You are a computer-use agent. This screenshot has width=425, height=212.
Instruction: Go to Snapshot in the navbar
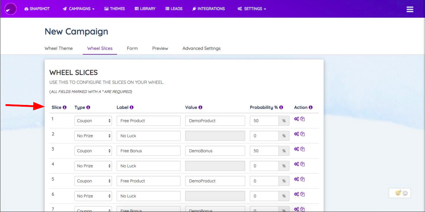pos(37,9)
